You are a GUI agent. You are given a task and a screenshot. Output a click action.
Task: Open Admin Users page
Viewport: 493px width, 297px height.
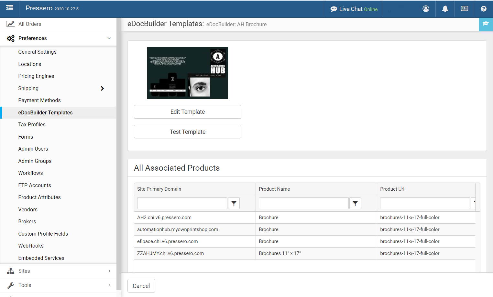33,149
